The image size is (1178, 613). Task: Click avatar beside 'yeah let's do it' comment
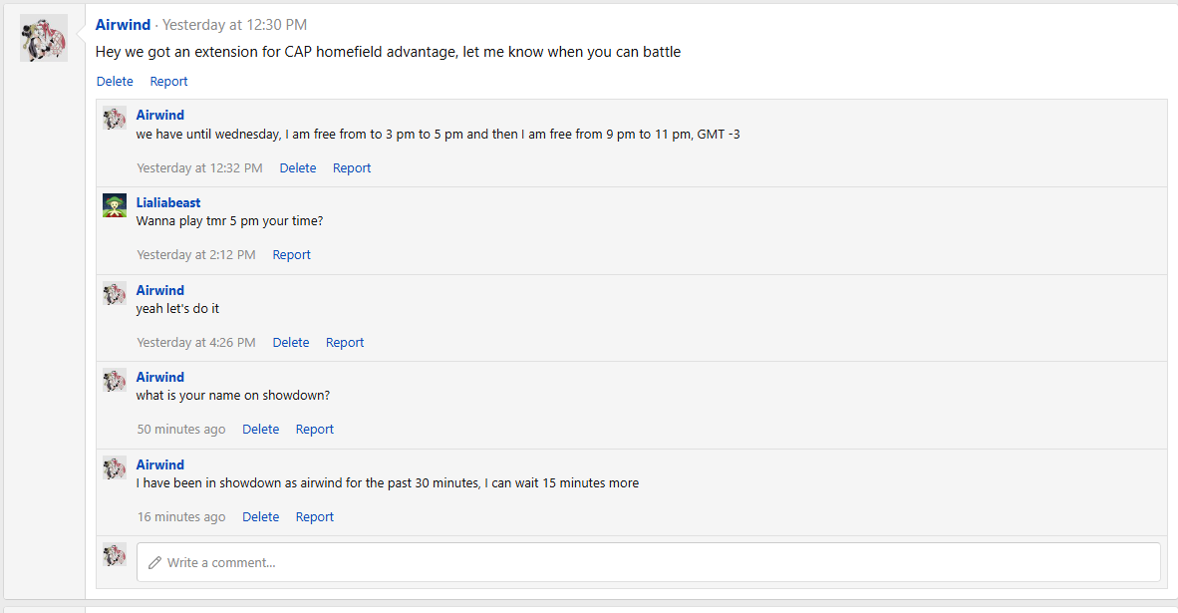(115, 293)
